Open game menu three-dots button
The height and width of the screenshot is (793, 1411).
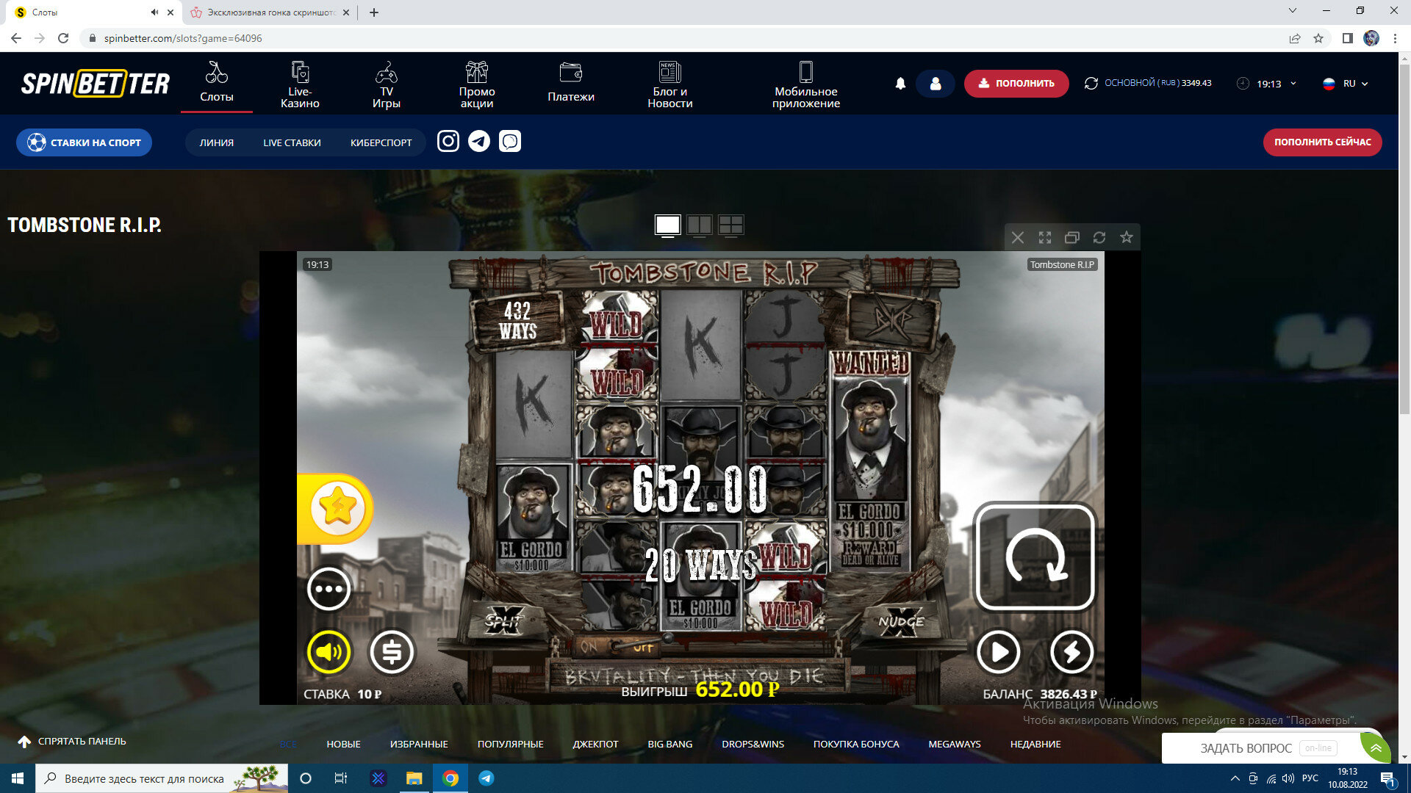pyautogui.click(x=328, y=589)
